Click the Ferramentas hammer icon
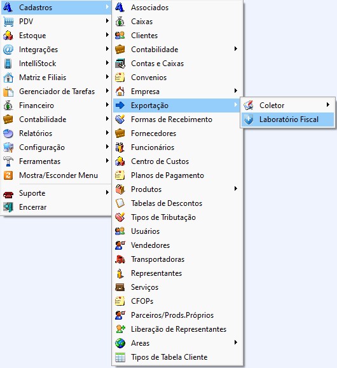337x368 pixels. [8, 161]
